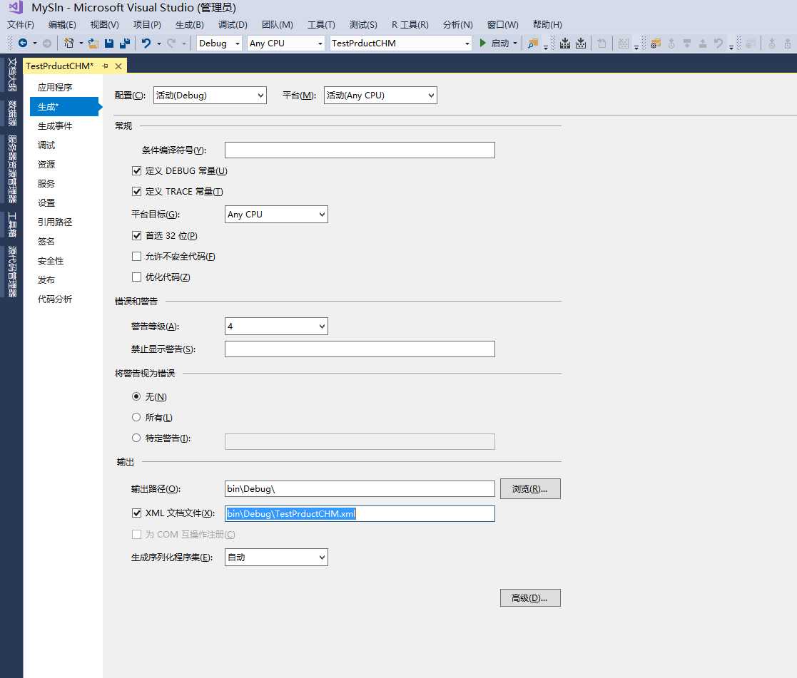The image size is (797, 678).
Task: Open the 生成序列化程序集 dropdown
Action: [x=277, y=557]
